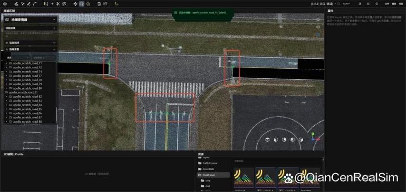This screenshot has height=192, width=406.
Task: Click the user account icon in top bar
Action: (x=360, y=4)
